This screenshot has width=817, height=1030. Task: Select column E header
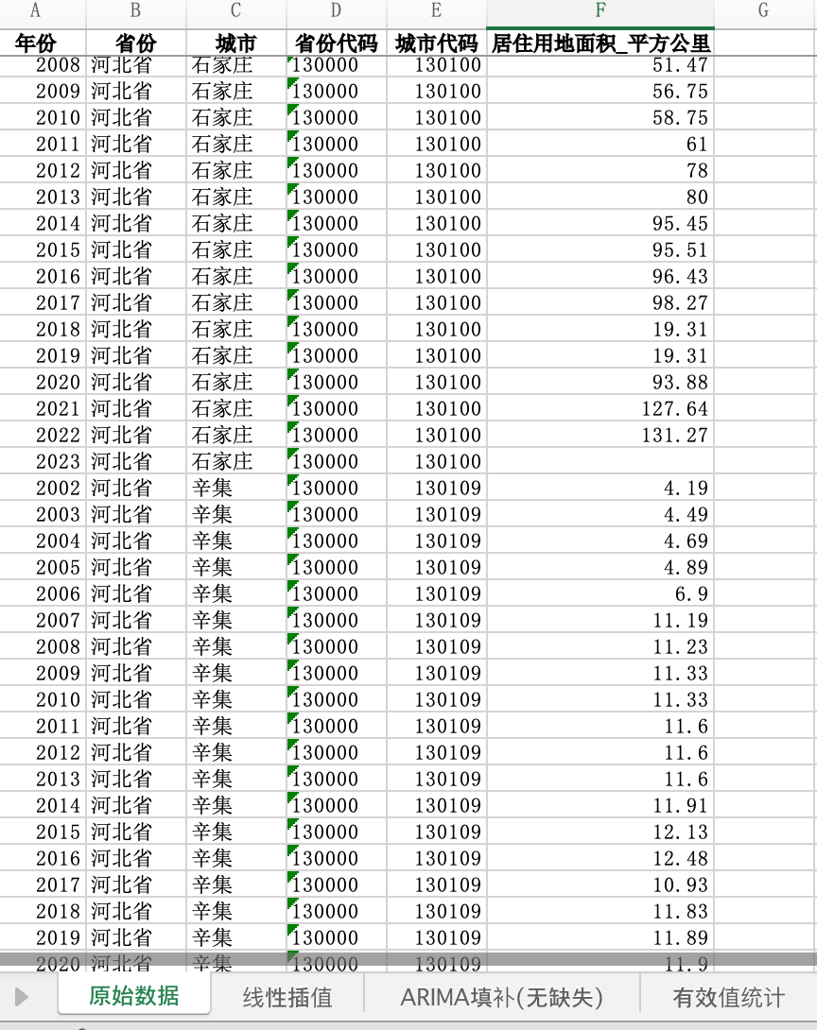coord(437,9)
